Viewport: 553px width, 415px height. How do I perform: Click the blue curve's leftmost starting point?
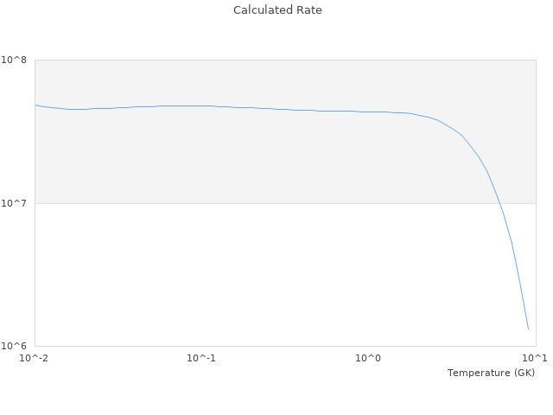coord(35,105)
